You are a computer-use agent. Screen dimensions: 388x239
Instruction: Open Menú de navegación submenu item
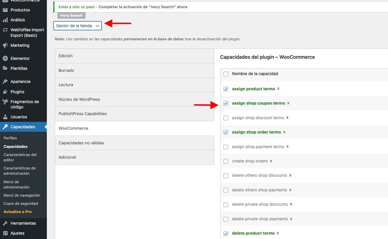(22, 195)
